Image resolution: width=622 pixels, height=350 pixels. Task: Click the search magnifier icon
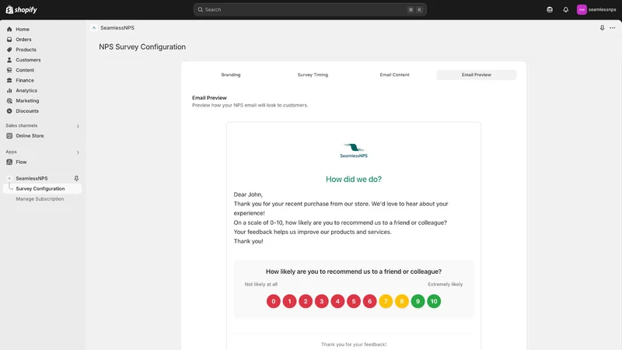[201, 9]
